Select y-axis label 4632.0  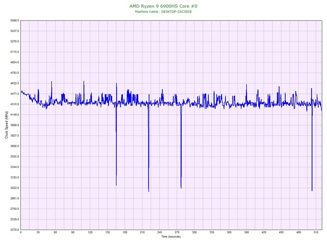15,83
